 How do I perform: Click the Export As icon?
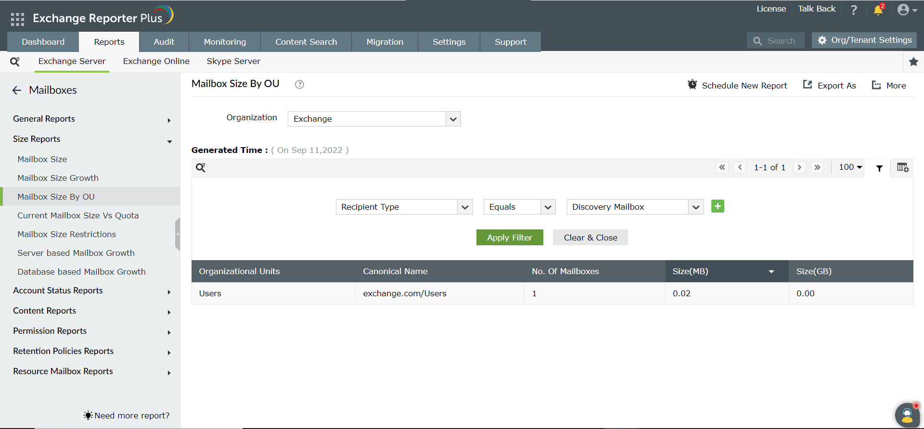808,85
